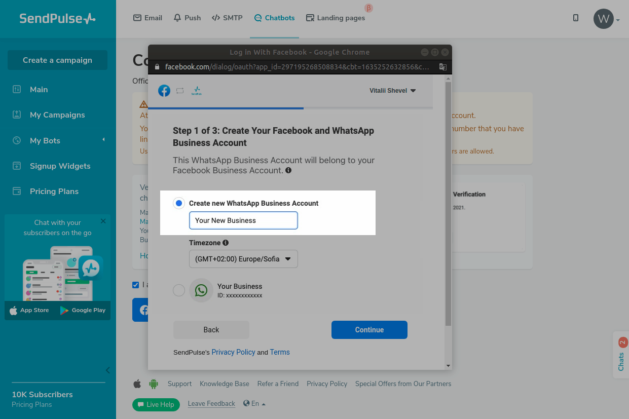Open the Knowledge Base footer link
The width and height of the screenshot is (629, 419).
coord(225,384)
